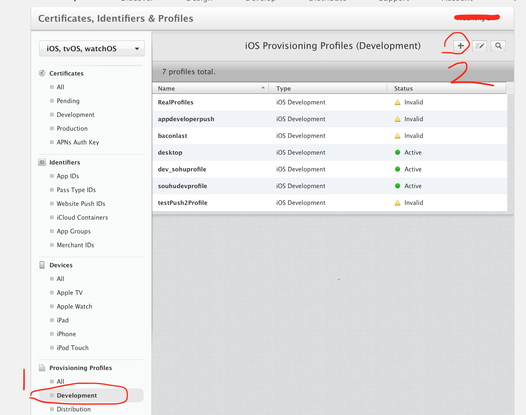Click the Identifiers ID badge icon

point(42,162)
